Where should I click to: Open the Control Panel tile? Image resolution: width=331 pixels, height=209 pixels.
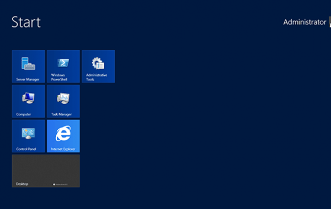tap(28, 136)
